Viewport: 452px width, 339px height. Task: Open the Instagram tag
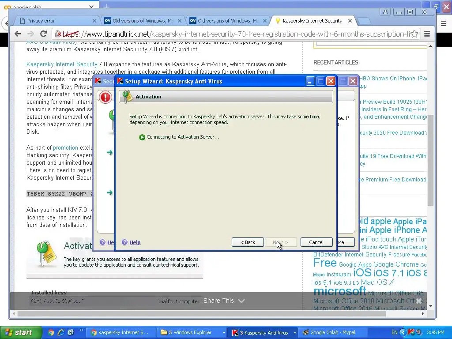[339, 274]
